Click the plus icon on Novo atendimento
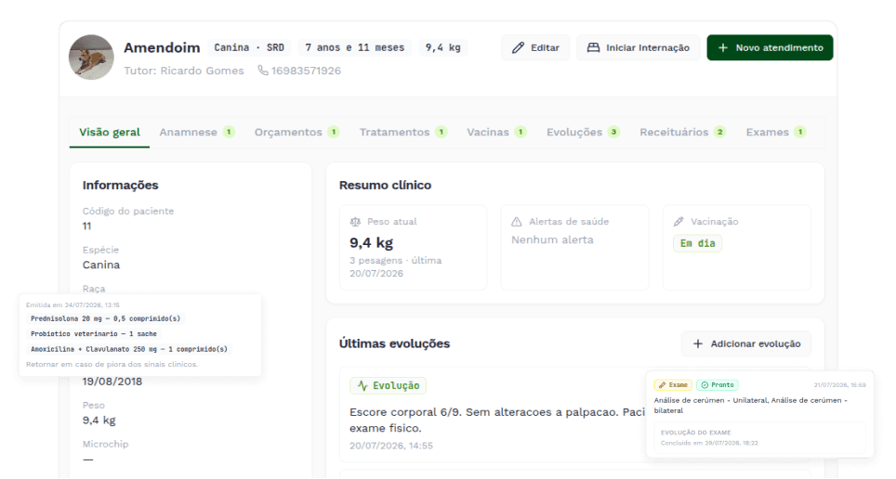This screenshot has width=896, height=479. (x=723, y=47)
